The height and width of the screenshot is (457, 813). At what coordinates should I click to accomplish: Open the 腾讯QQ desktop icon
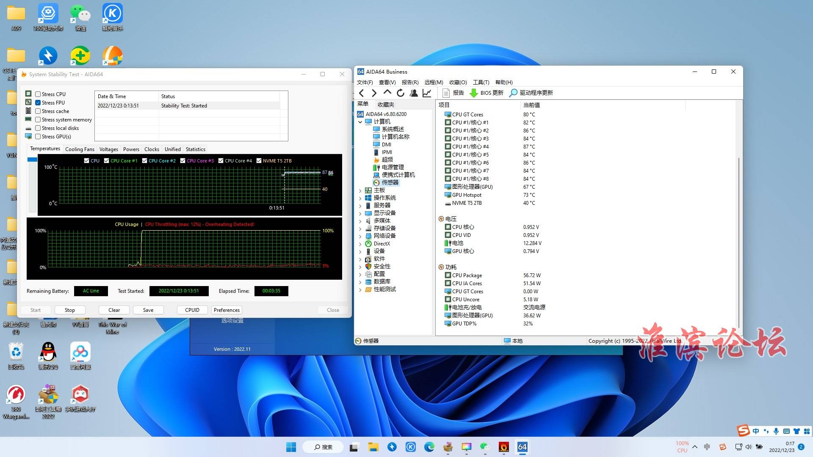[x=48, y=355]
